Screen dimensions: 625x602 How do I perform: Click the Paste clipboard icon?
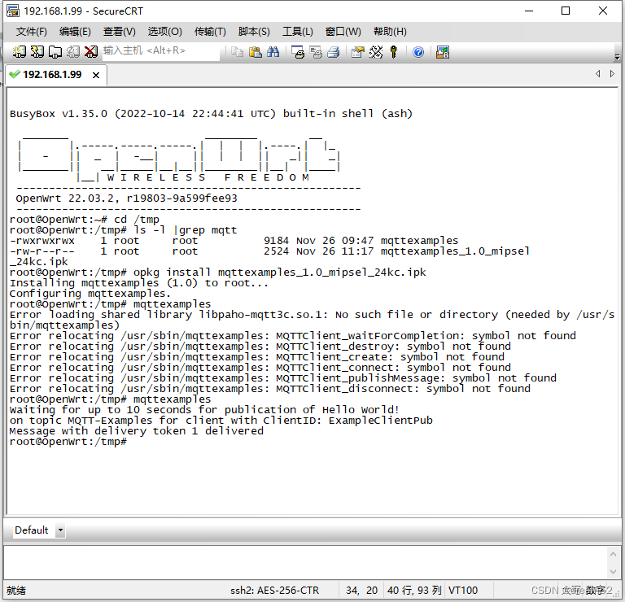pos(255,52)
